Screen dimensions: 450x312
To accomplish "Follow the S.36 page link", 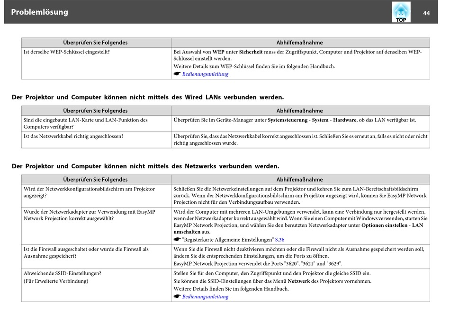I will pyautogui.click(x=279, y=240).
